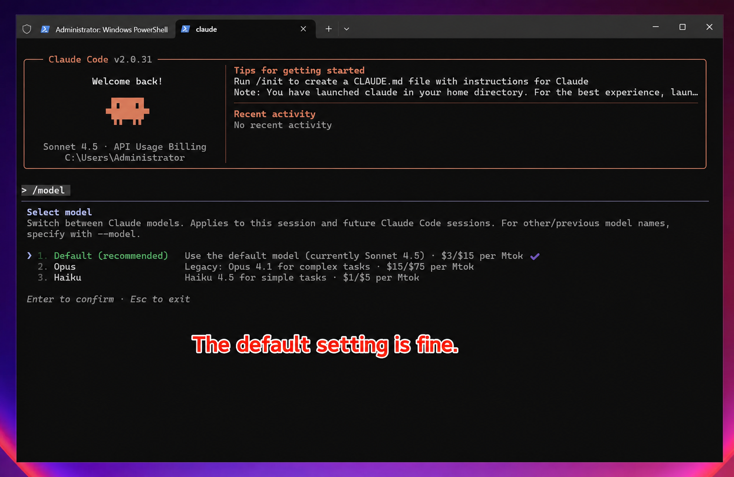The width and height of the screenshot is (734, 477).
Task: Click the C:\Users\Administrator path text
Action: tap(125, 158)
